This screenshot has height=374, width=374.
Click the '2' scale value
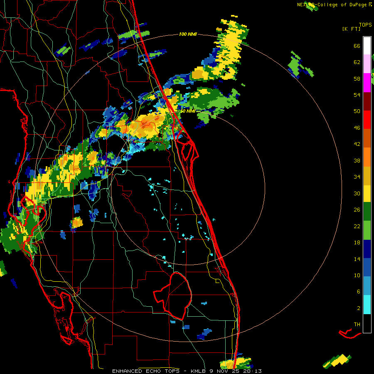[359, 308]
